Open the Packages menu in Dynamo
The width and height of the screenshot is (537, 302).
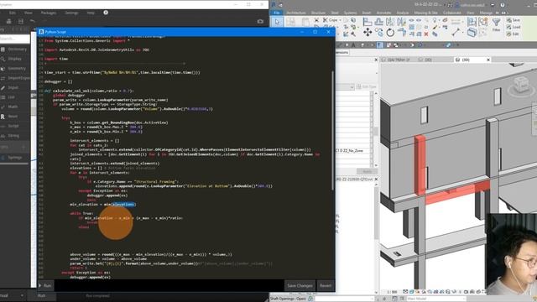[x=49, y=13]
